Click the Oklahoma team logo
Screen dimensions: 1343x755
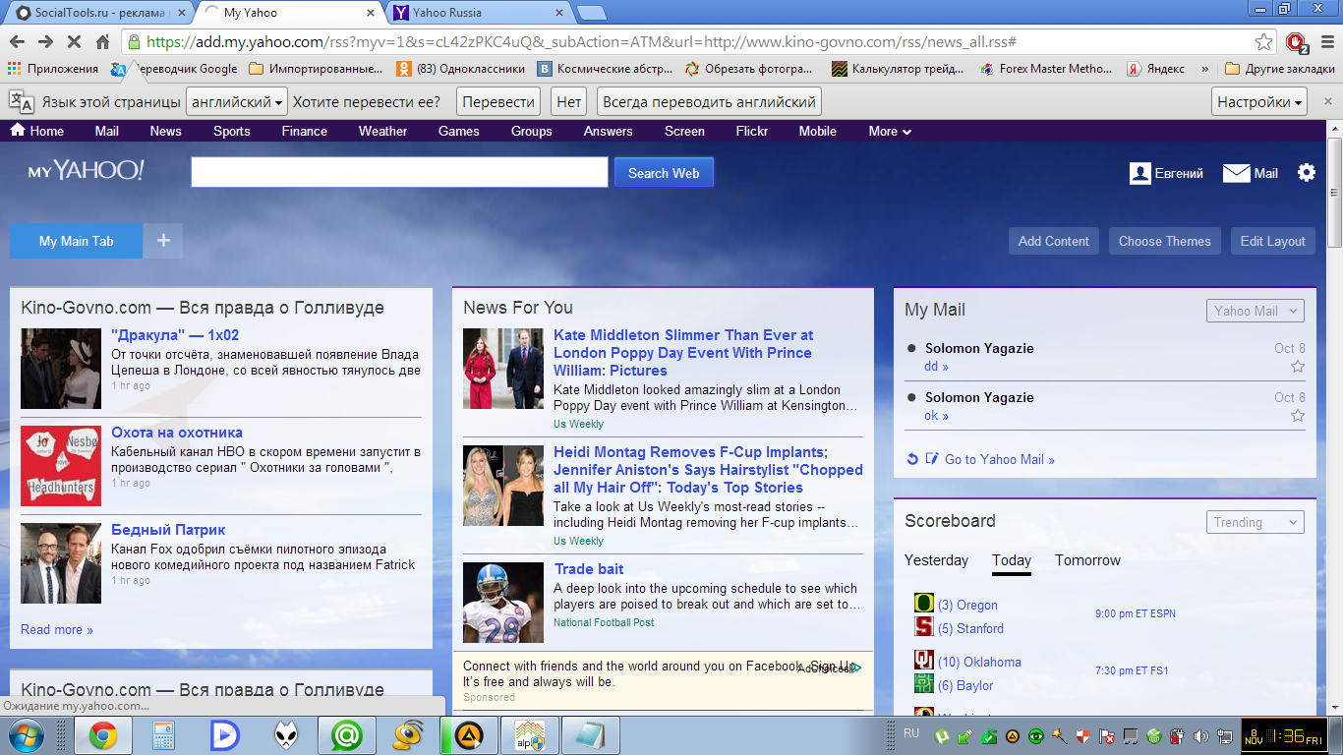[924, 661]
